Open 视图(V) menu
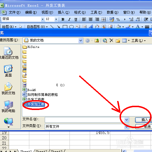The image size is (152, 152). 47,12
